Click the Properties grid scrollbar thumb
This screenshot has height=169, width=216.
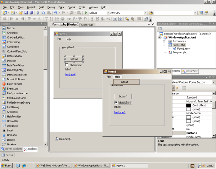213,105
